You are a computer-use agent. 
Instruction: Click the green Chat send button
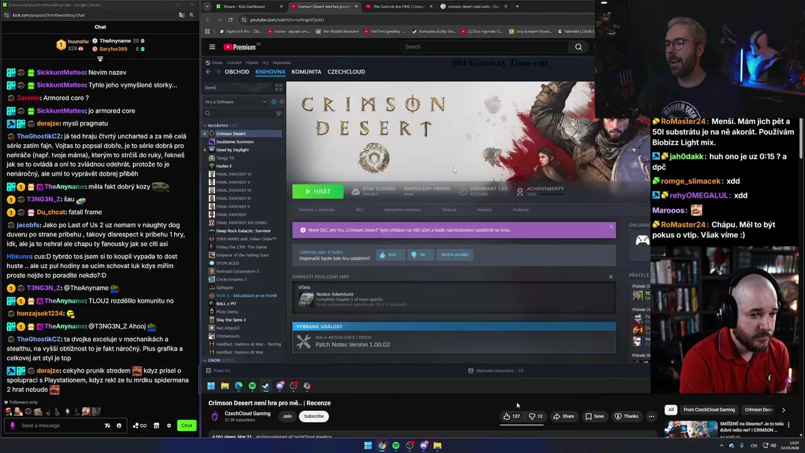[187, 425]
